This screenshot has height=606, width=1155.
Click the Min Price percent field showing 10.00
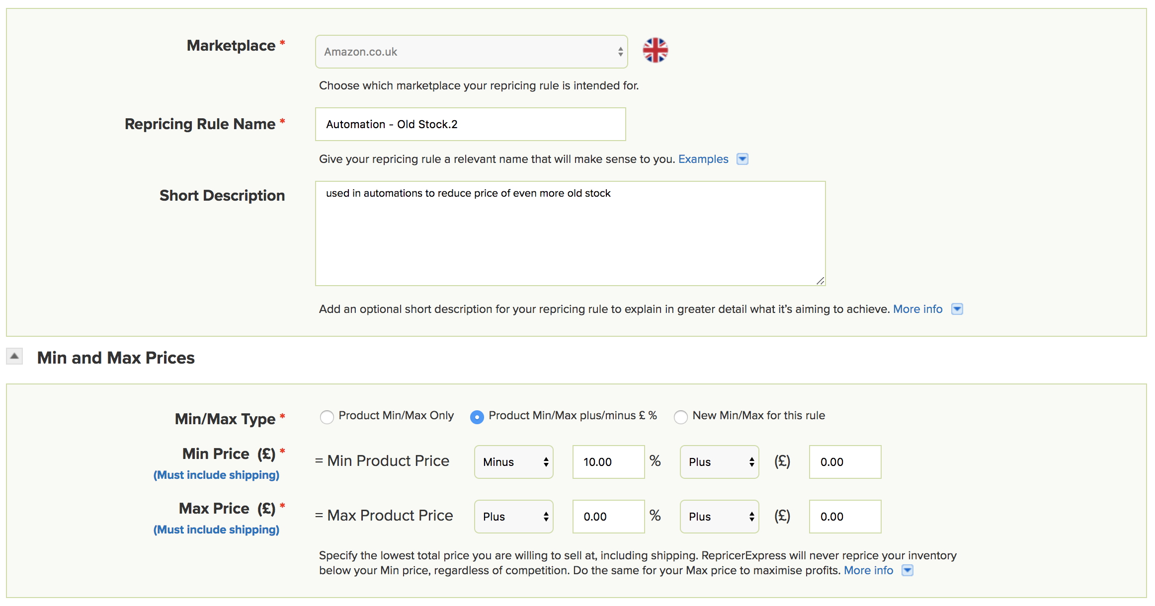pyautogui.click(x=608, y=462)
